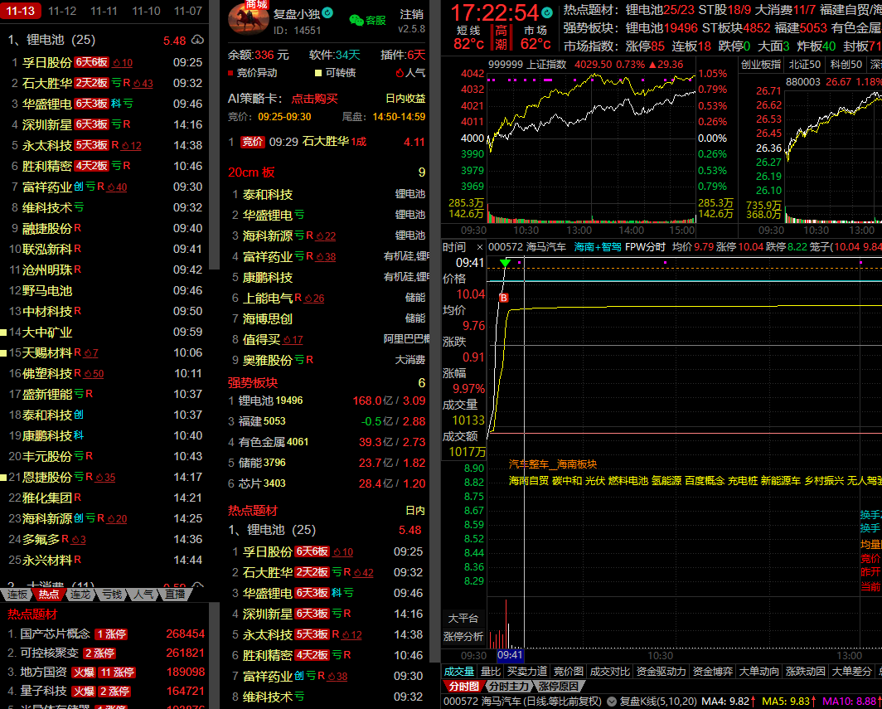Click the red B buy marker on chart
The height and width of the screenshot is (709, 882).
tap(503, 297)
